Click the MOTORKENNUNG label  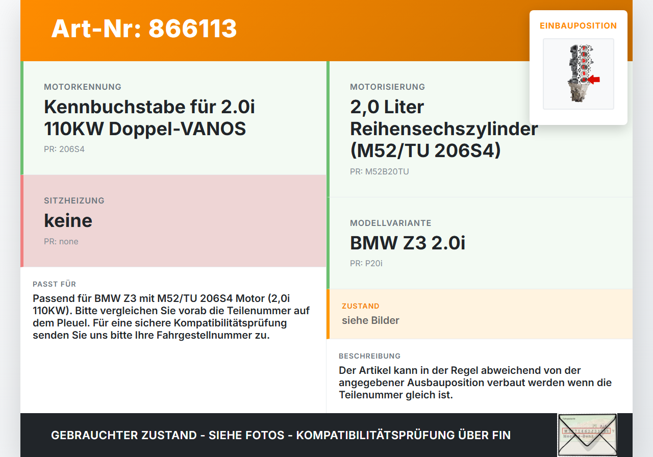pos(83,87)
